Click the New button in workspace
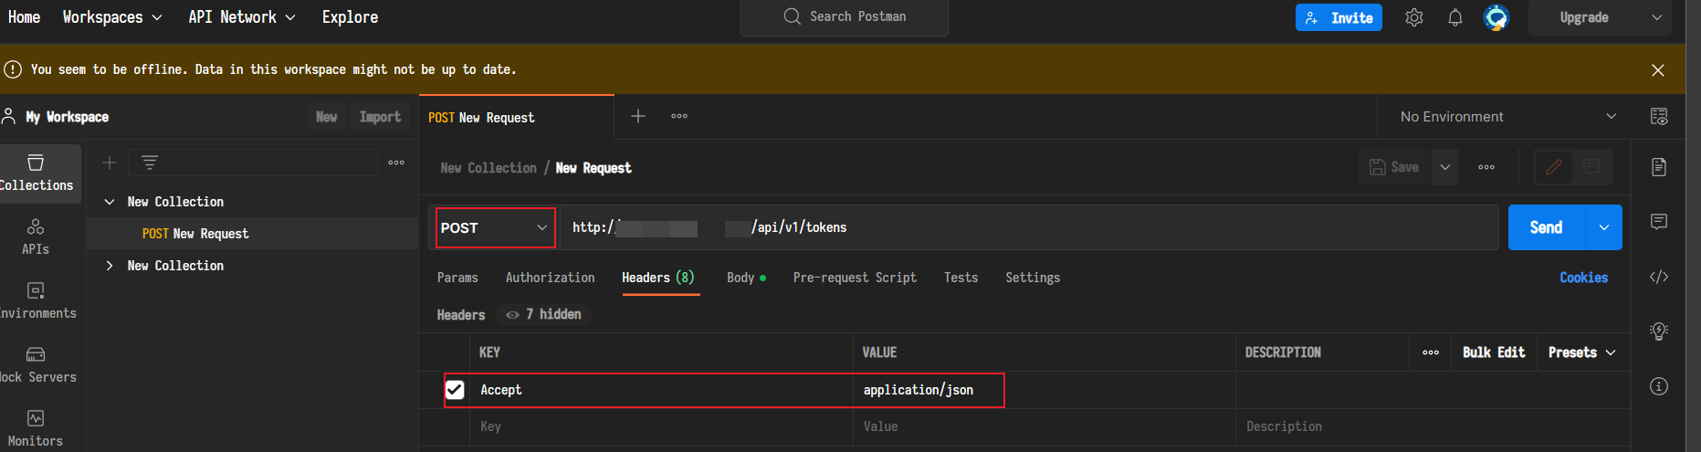The width and height of the screenshot is (1701, 452). [327, 117]
